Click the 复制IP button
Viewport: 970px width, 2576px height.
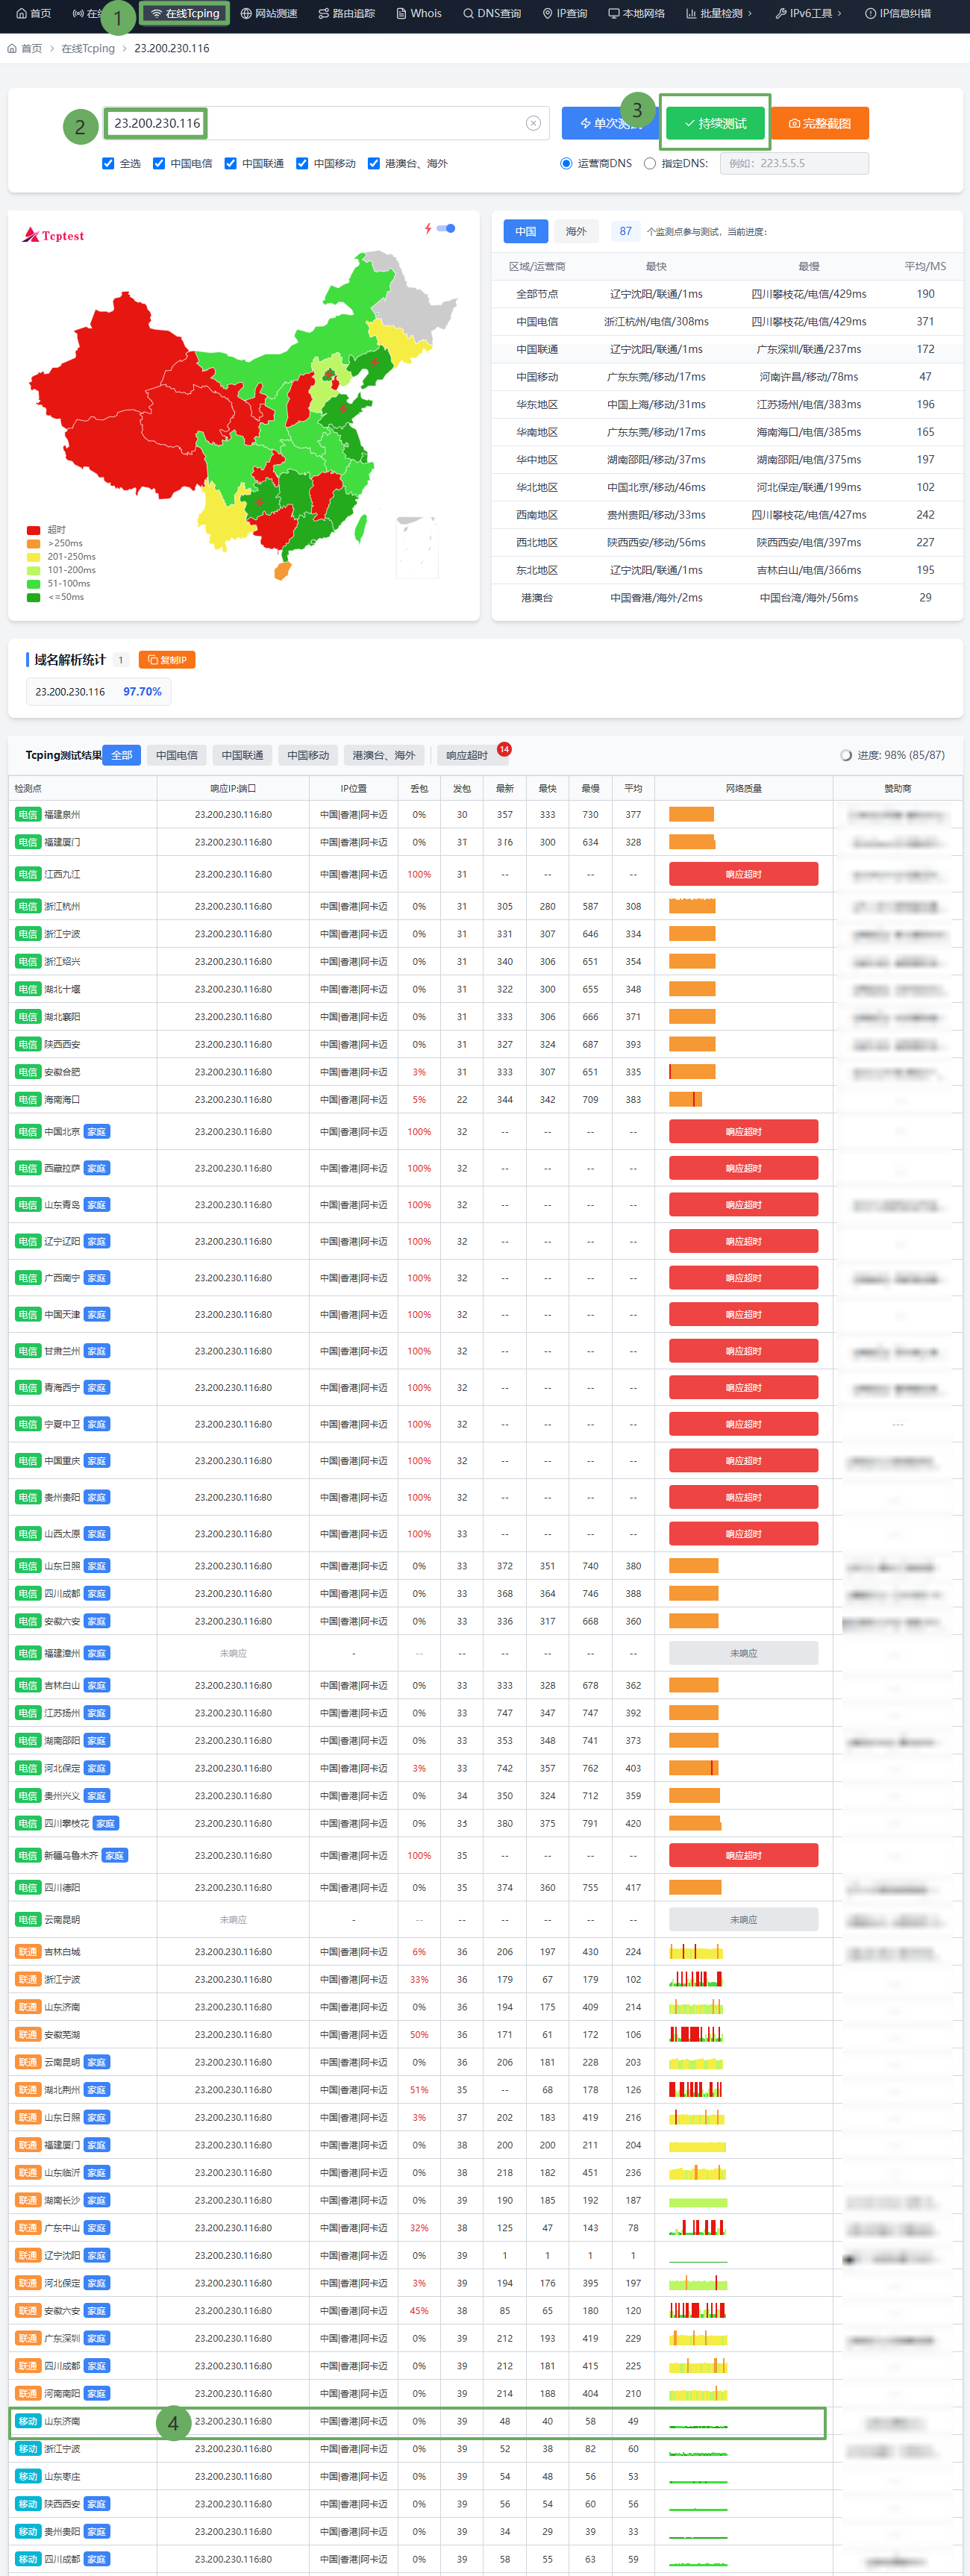point(167,660)
